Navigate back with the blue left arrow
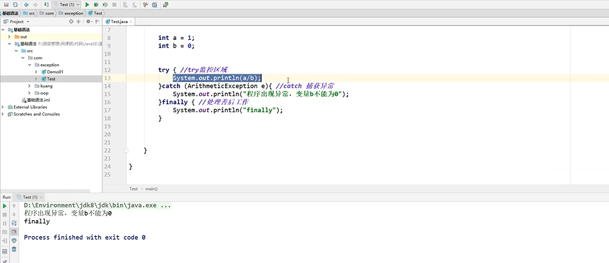Image resolution: width=609 pixels, height=263 pixels. (x=26, y=4)
